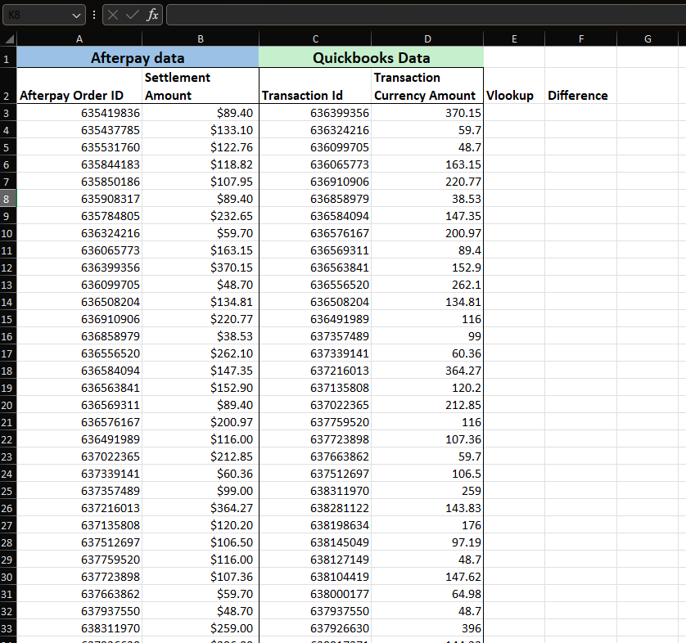Viewport: 686px width, 643px height.
Task: Click the Quickbooks Data merged header cell
Action: click(x=371, y=58)
